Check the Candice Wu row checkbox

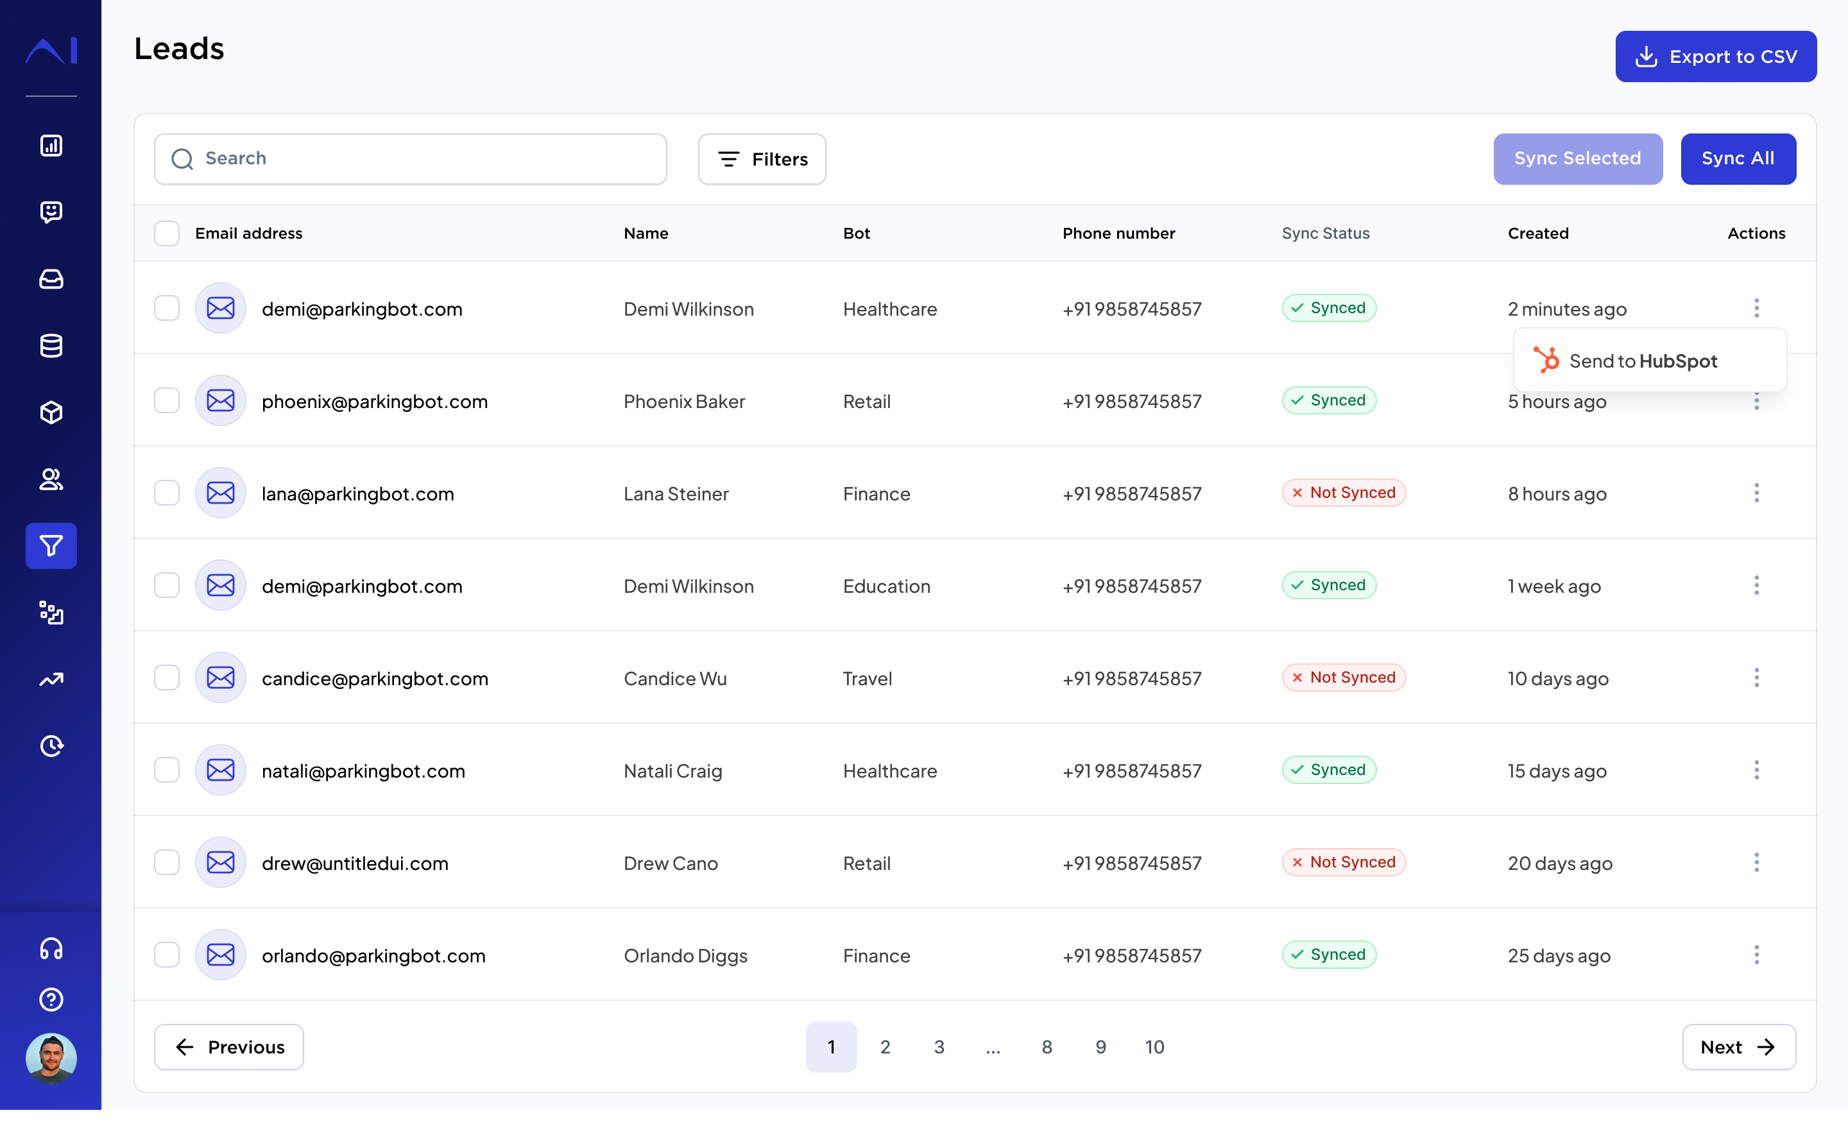[x=166, y=678]
